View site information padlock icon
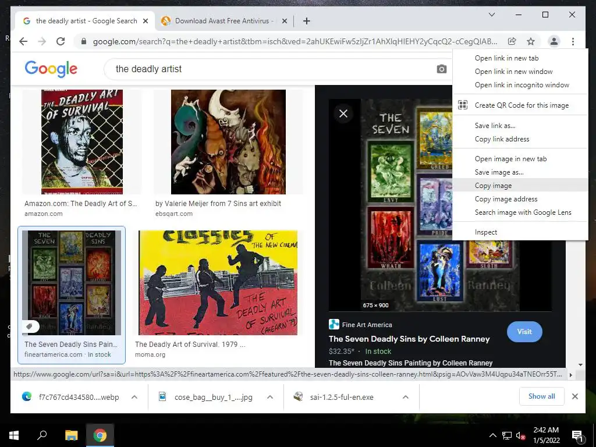 click(x=84, y=41)
